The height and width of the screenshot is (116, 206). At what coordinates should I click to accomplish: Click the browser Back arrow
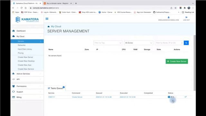tap(13, 8)
